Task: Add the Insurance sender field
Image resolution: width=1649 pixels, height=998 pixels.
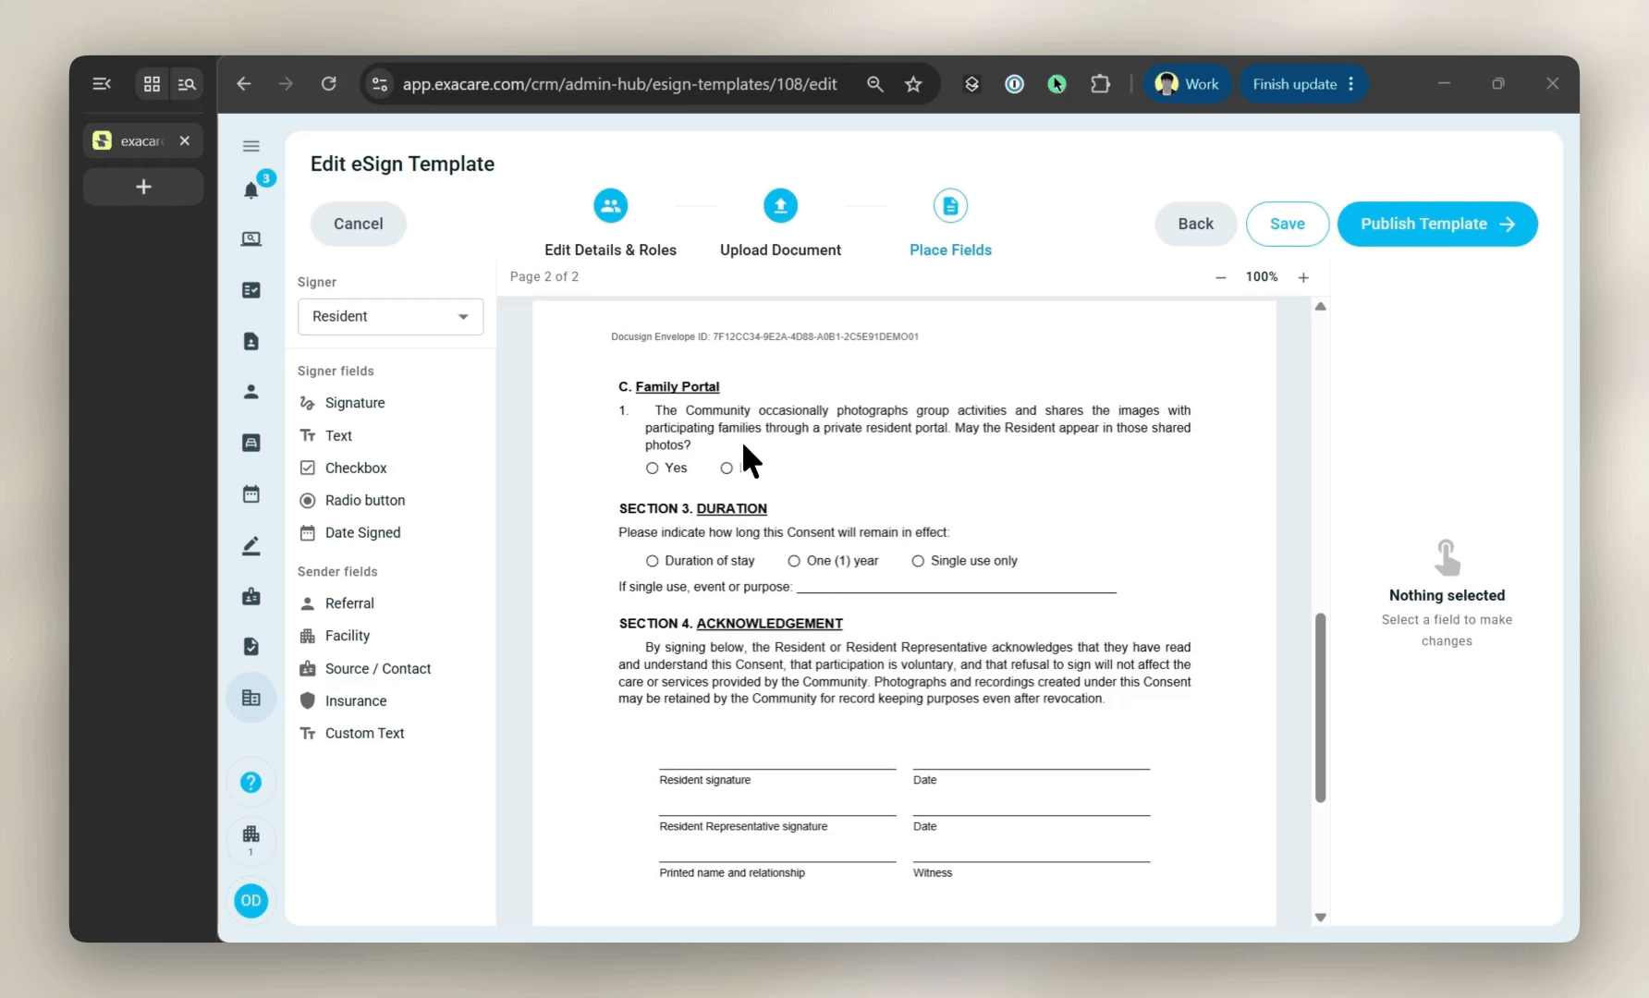Action: (x=343, y=700)
